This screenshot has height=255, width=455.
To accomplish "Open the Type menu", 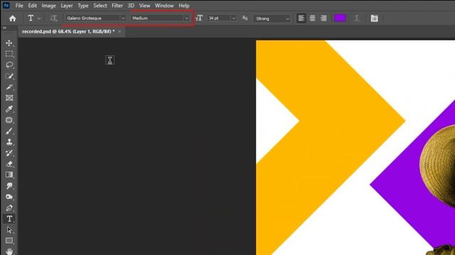I will point(82,6).
